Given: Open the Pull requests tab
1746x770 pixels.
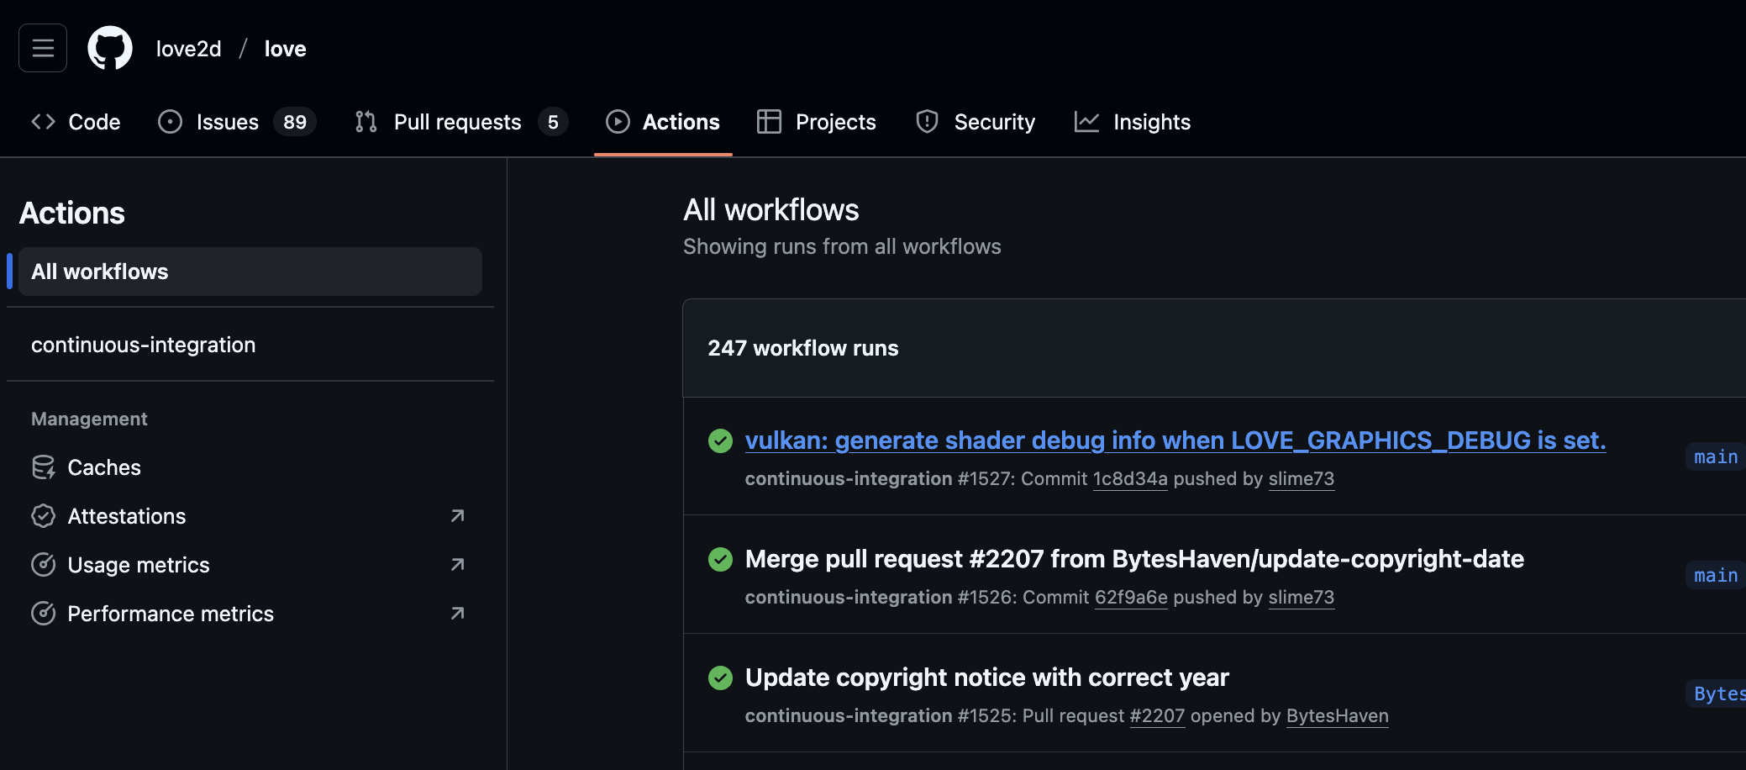Looking at the screenshot, I should (461, 122).
